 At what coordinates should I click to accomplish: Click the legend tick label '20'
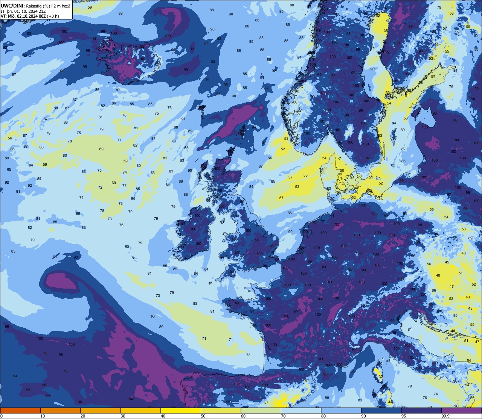83,416
